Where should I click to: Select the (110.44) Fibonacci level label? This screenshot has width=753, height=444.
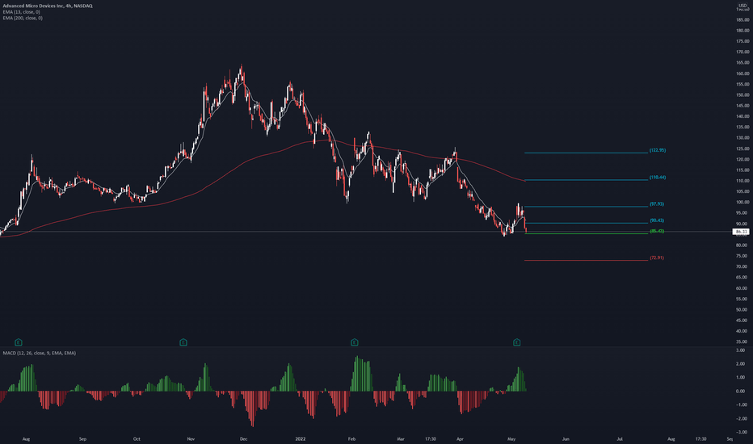click(x=658, y=178)
